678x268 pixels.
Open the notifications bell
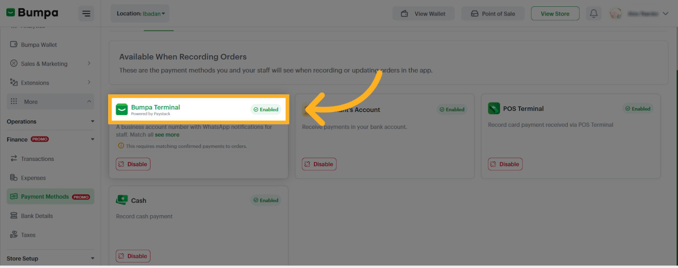coord(594,14)
